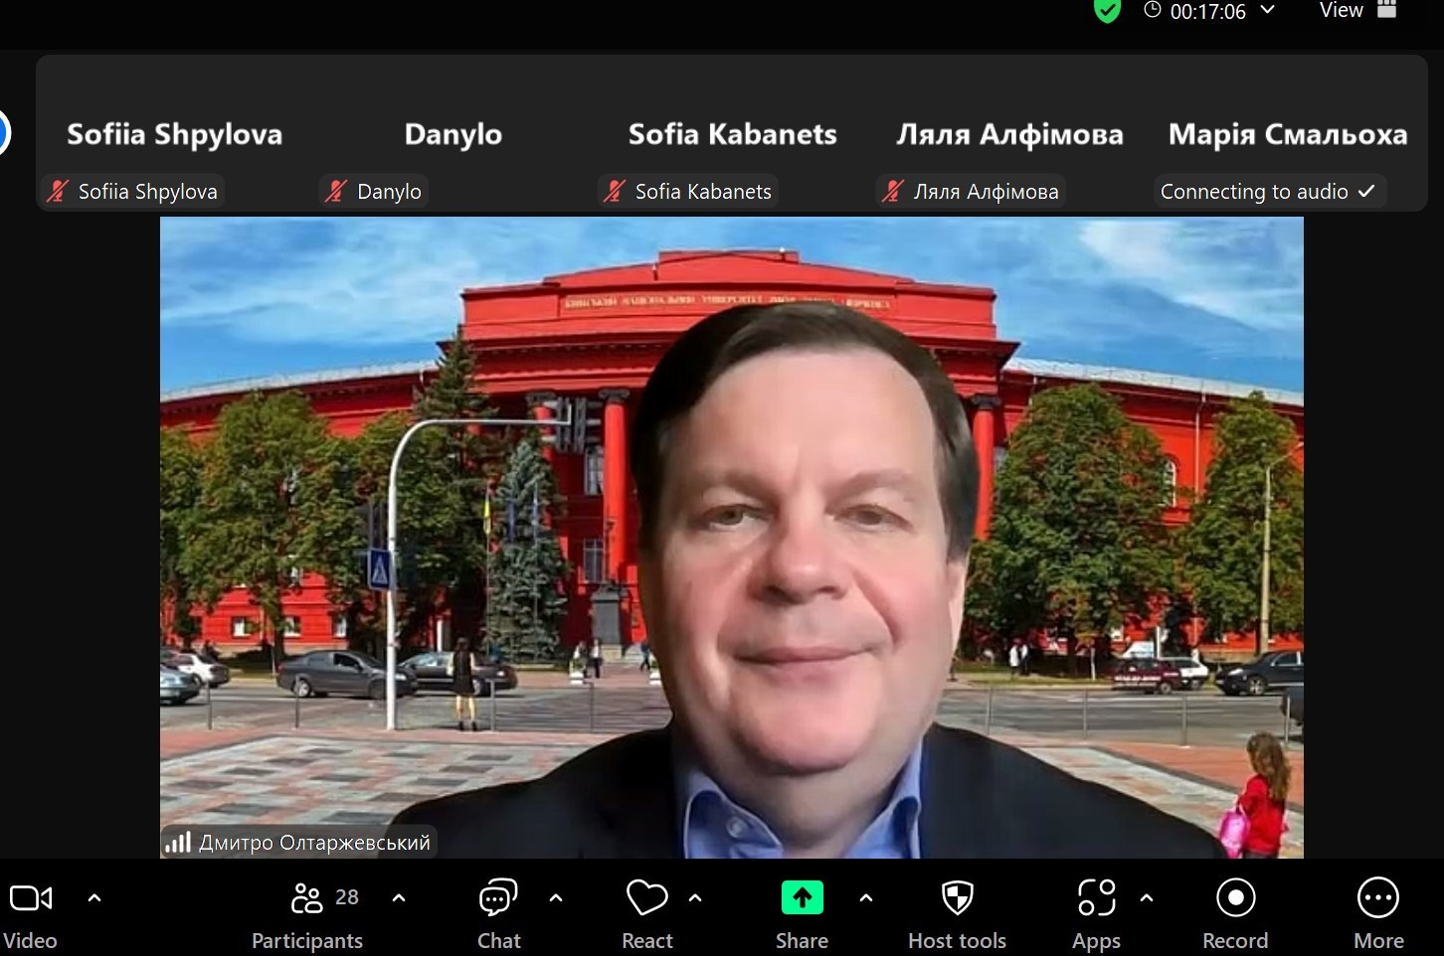Click the main speaker video feed
The width and height of the screenshot is (1444, 956).
tap(732, 538)
